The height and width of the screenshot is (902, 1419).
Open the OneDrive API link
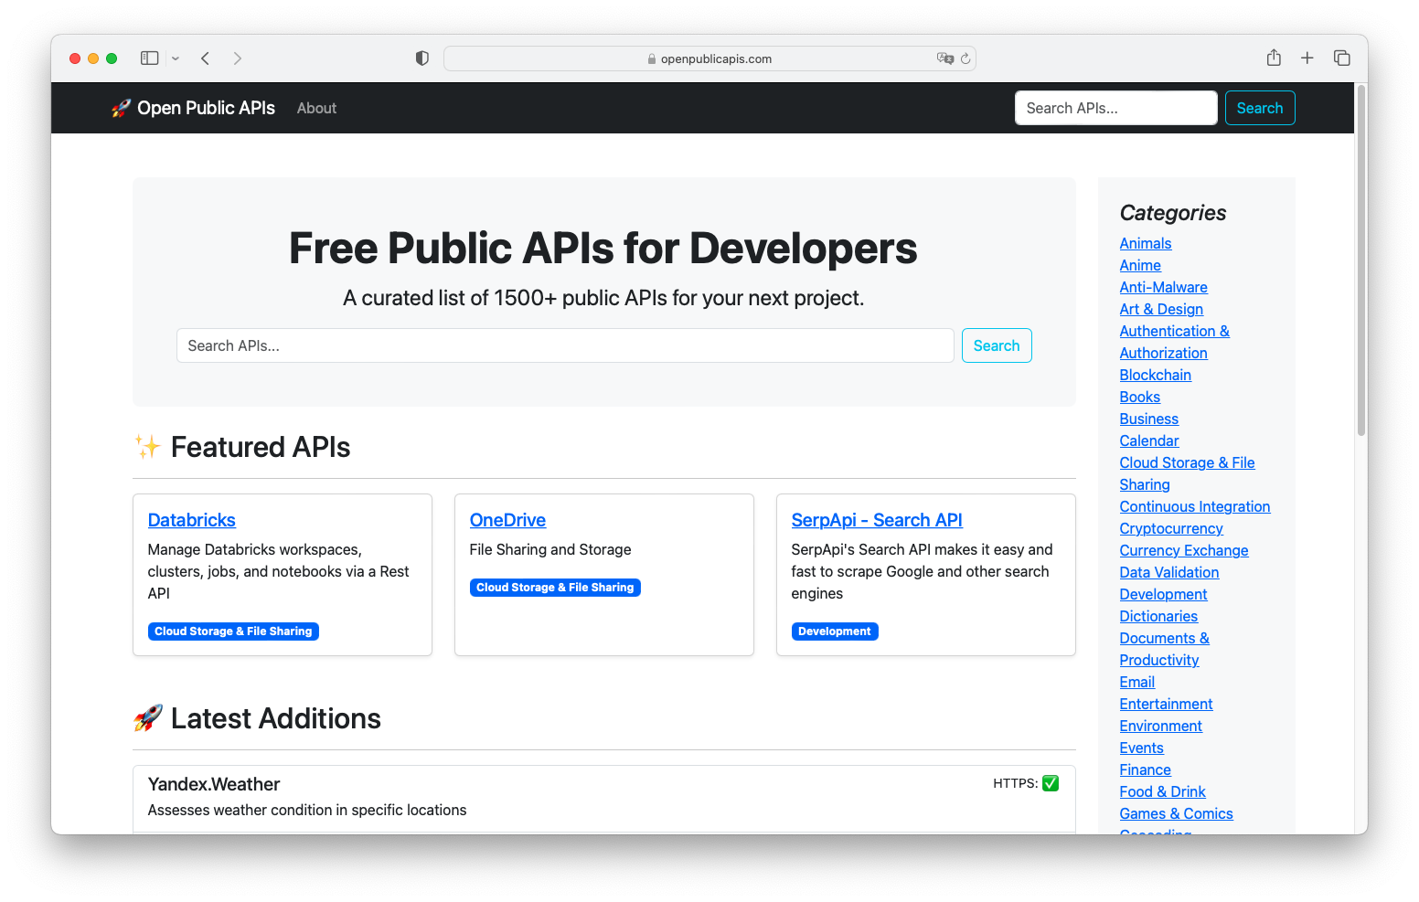[x=507, y=520]
